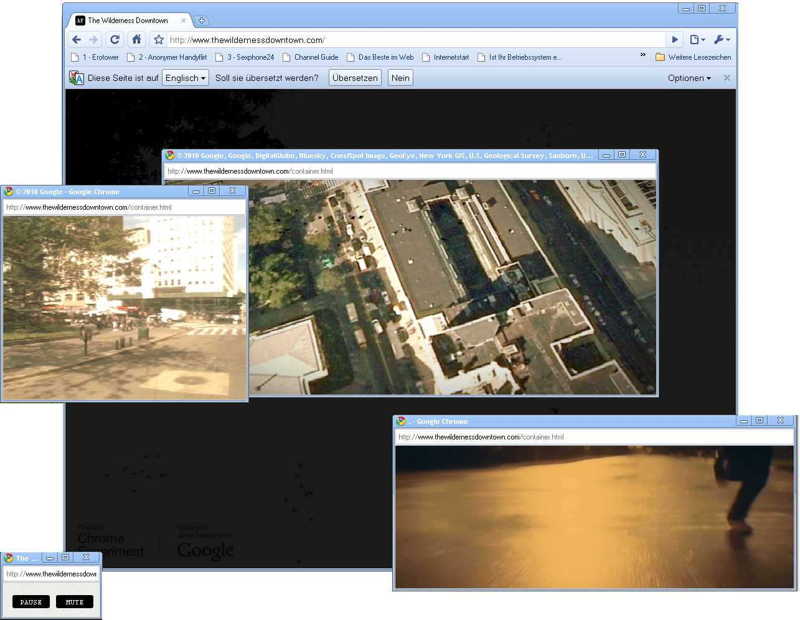
Task: Open a new tab with the plus button
Action: point(201,21)
